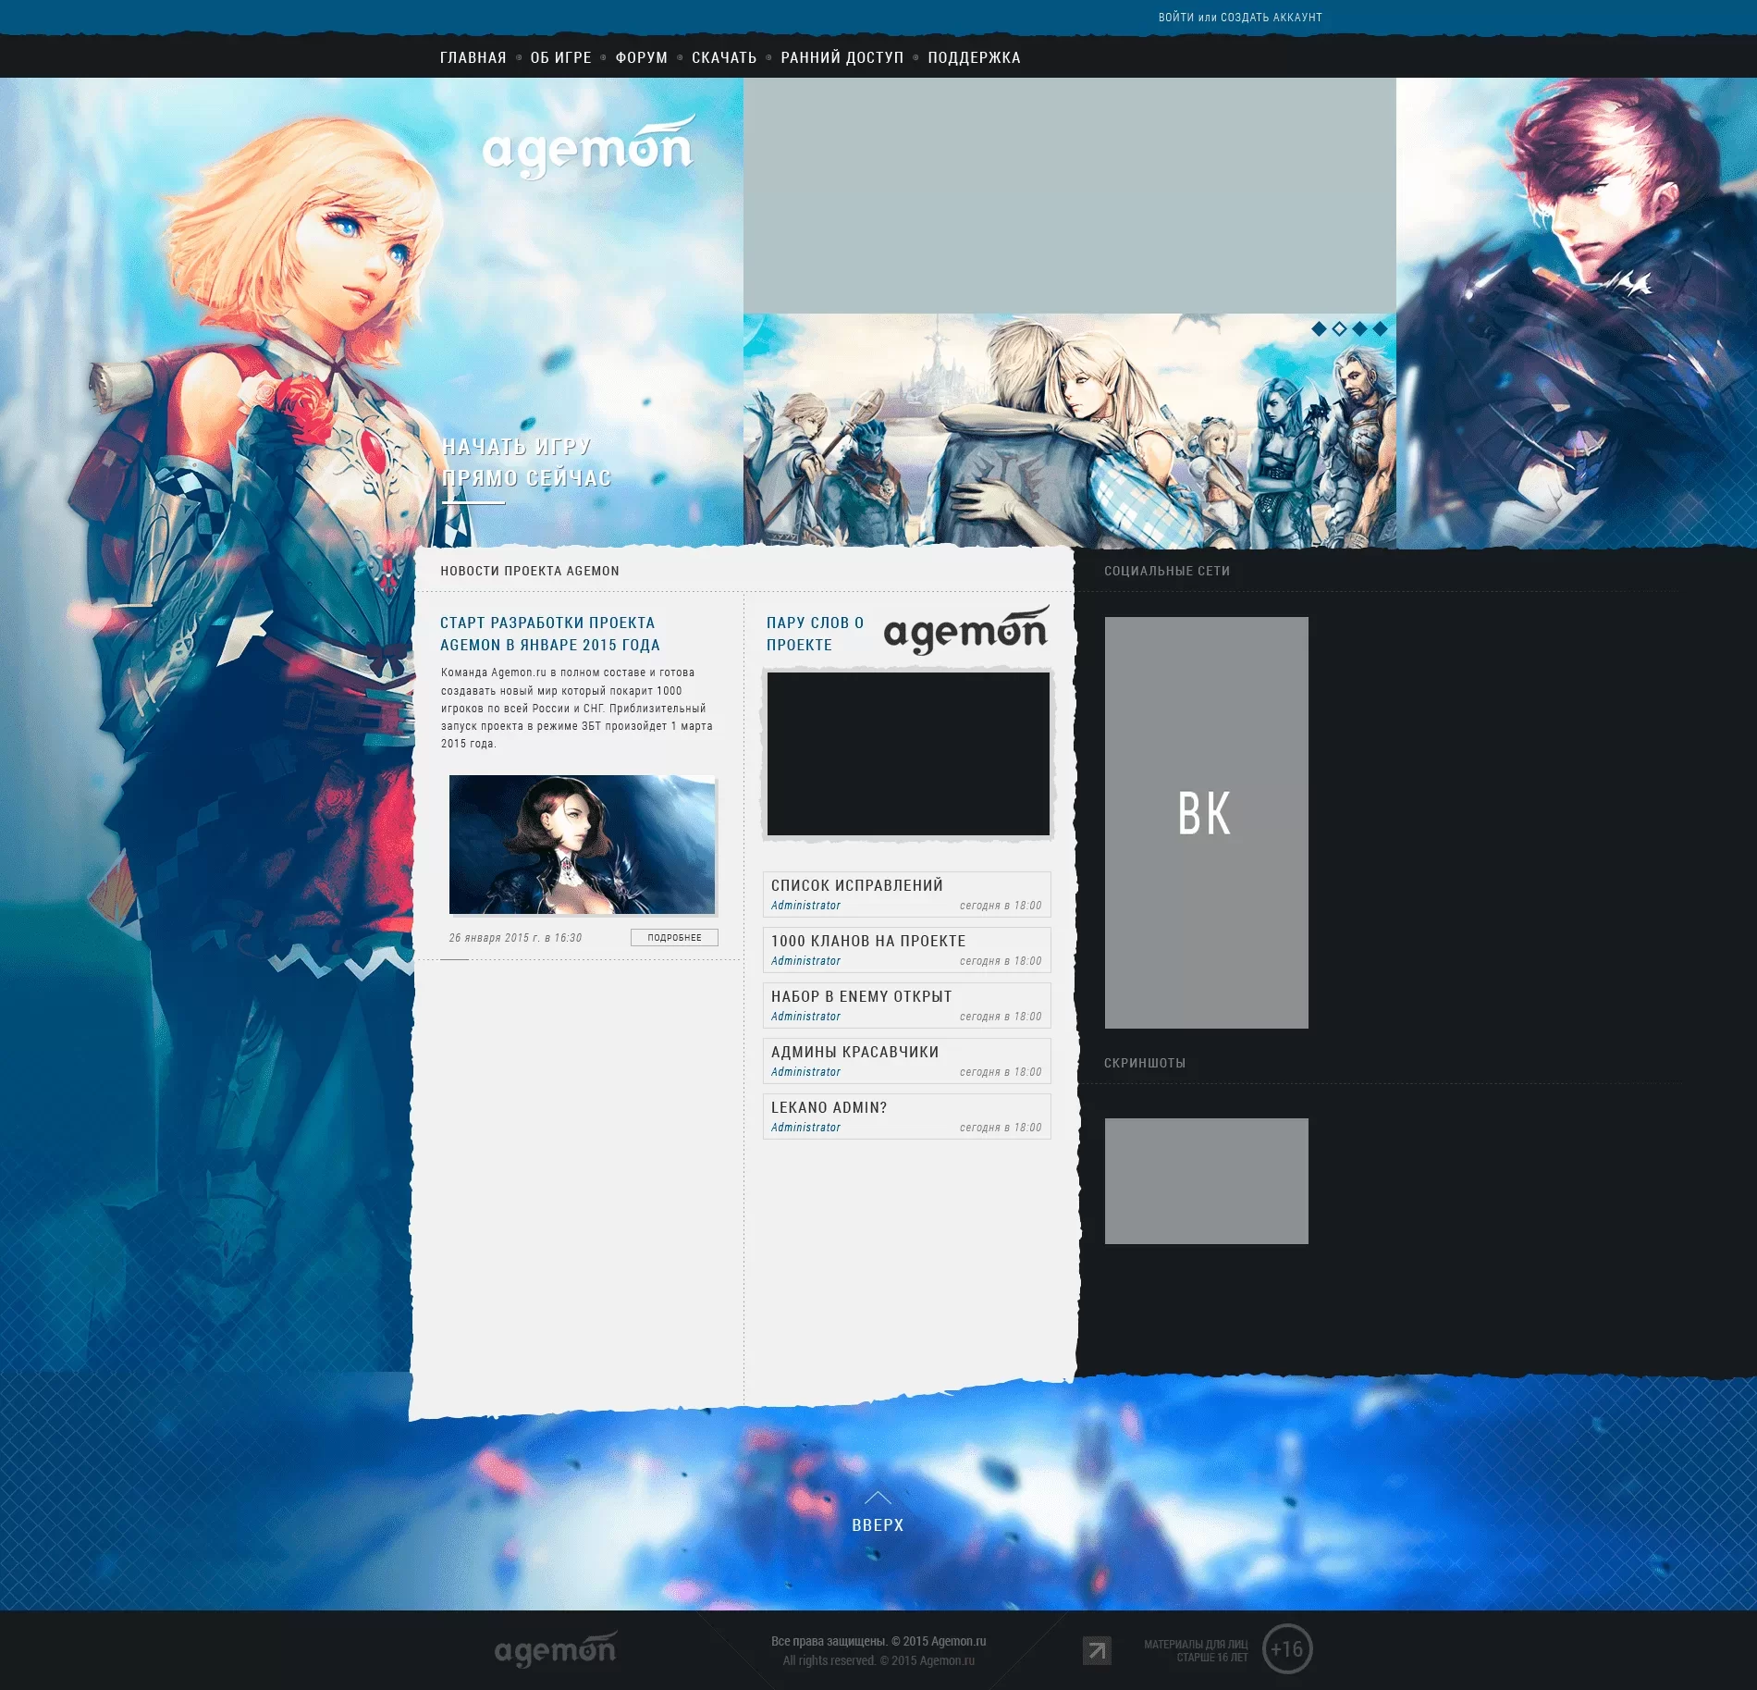
Task: Open the 1000 КЛАНОВ НА ПРОЕКТЕ topic
Action: point(868,941)
